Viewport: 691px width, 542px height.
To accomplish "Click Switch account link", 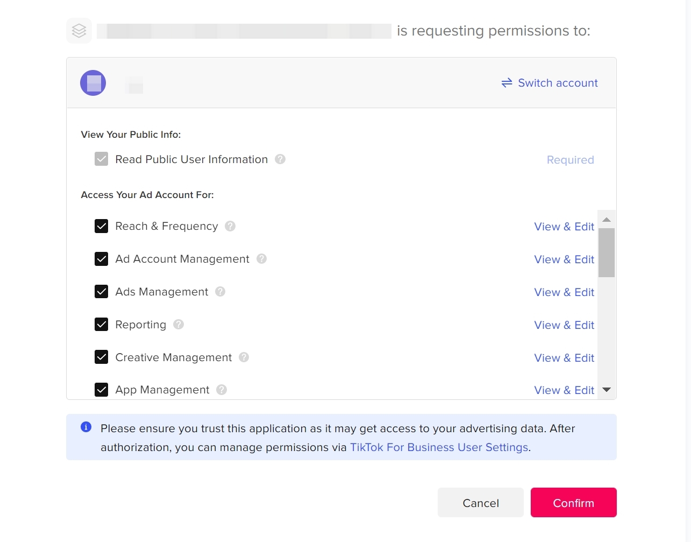I will click(550, 83).
